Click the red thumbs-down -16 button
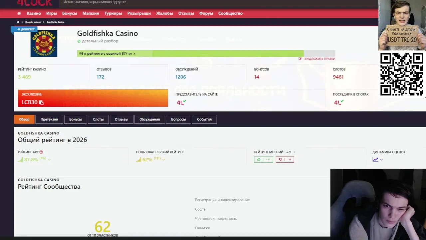 coord(285,160)
